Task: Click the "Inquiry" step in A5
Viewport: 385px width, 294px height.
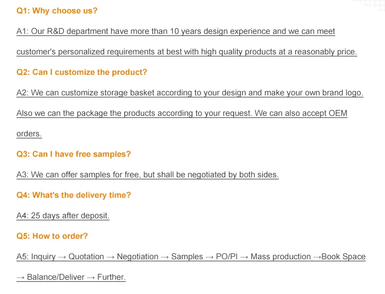Action: point(43,257)
